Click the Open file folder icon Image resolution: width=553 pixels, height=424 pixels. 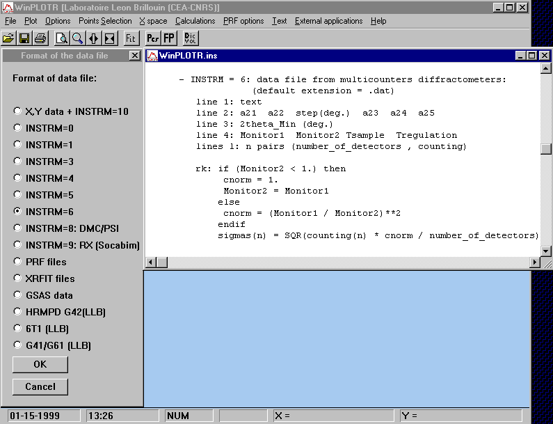[x=8, y=38]
